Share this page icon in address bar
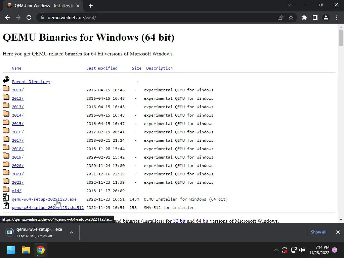 280,17
